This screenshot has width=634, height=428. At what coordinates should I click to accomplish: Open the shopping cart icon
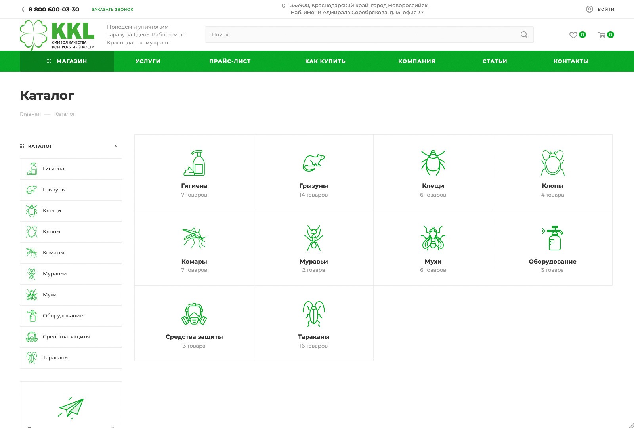point(602,35)
